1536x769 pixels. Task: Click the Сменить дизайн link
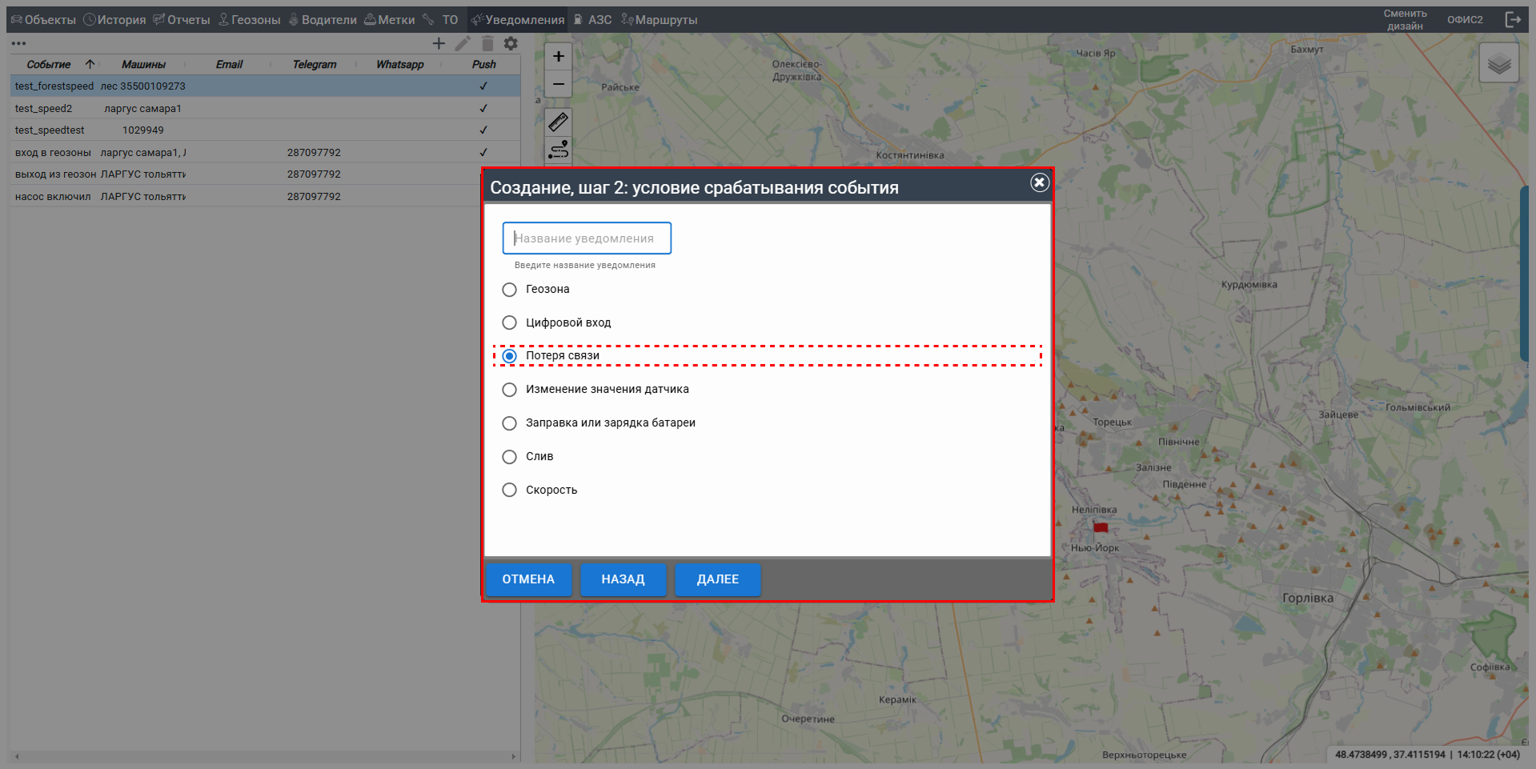[1405, 20]
